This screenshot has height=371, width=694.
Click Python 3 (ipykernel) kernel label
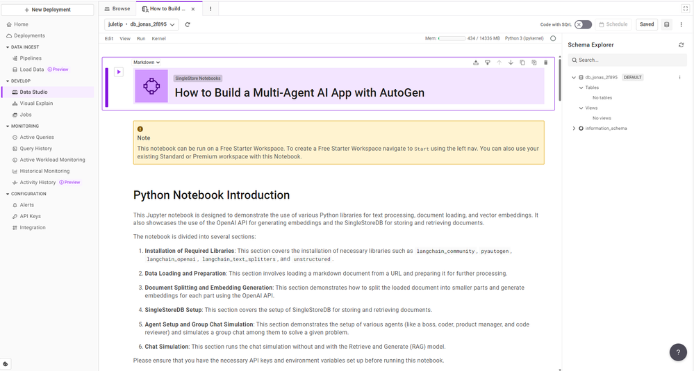point(524,38)
